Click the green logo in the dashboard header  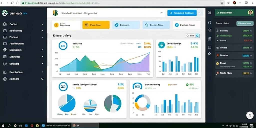tap(55, 13)
